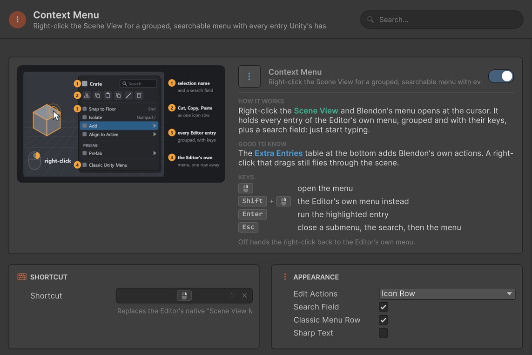Screen dimensions: 532x355
Task: Click the cube object in preview
Action: pos(47,120)
